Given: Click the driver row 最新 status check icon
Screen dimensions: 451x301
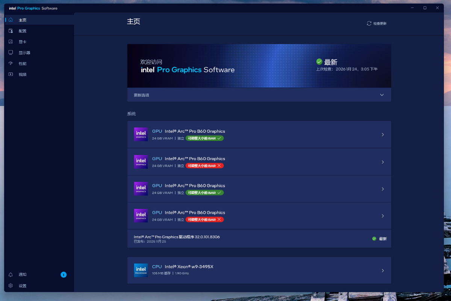Looking at the screenshot, I should pos(374,239).
